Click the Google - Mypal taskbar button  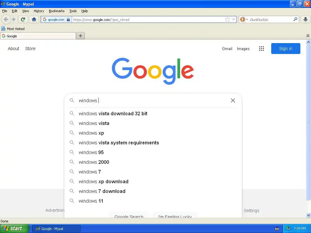(56, 229)
